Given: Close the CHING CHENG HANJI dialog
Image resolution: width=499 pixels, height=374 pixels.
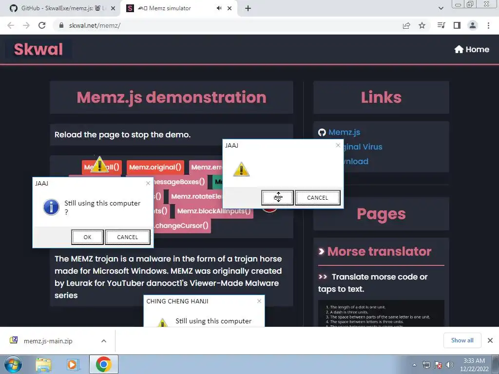Looking at the screenshot, I should (259, 301).
